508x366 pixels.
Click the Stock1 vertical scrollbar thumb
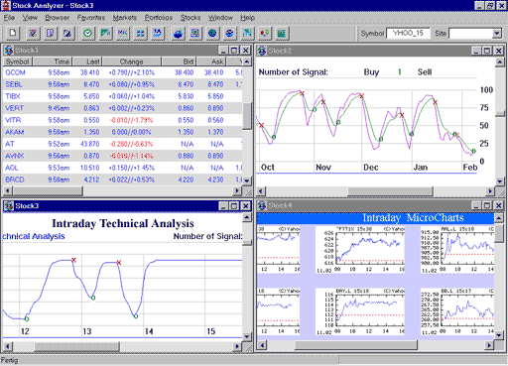coord(247,116)
